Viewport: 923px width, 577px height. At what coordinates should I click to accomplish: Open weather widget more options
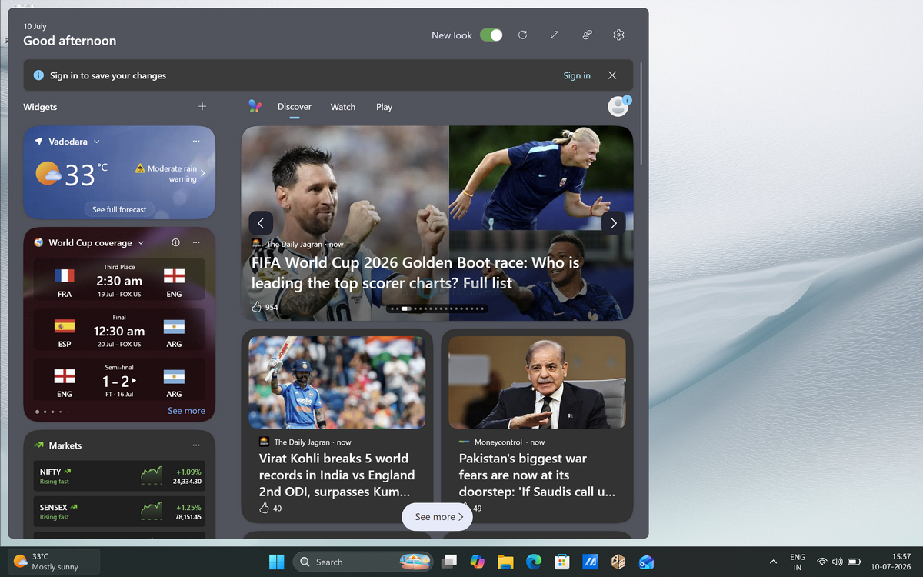[x=196, y=142]
